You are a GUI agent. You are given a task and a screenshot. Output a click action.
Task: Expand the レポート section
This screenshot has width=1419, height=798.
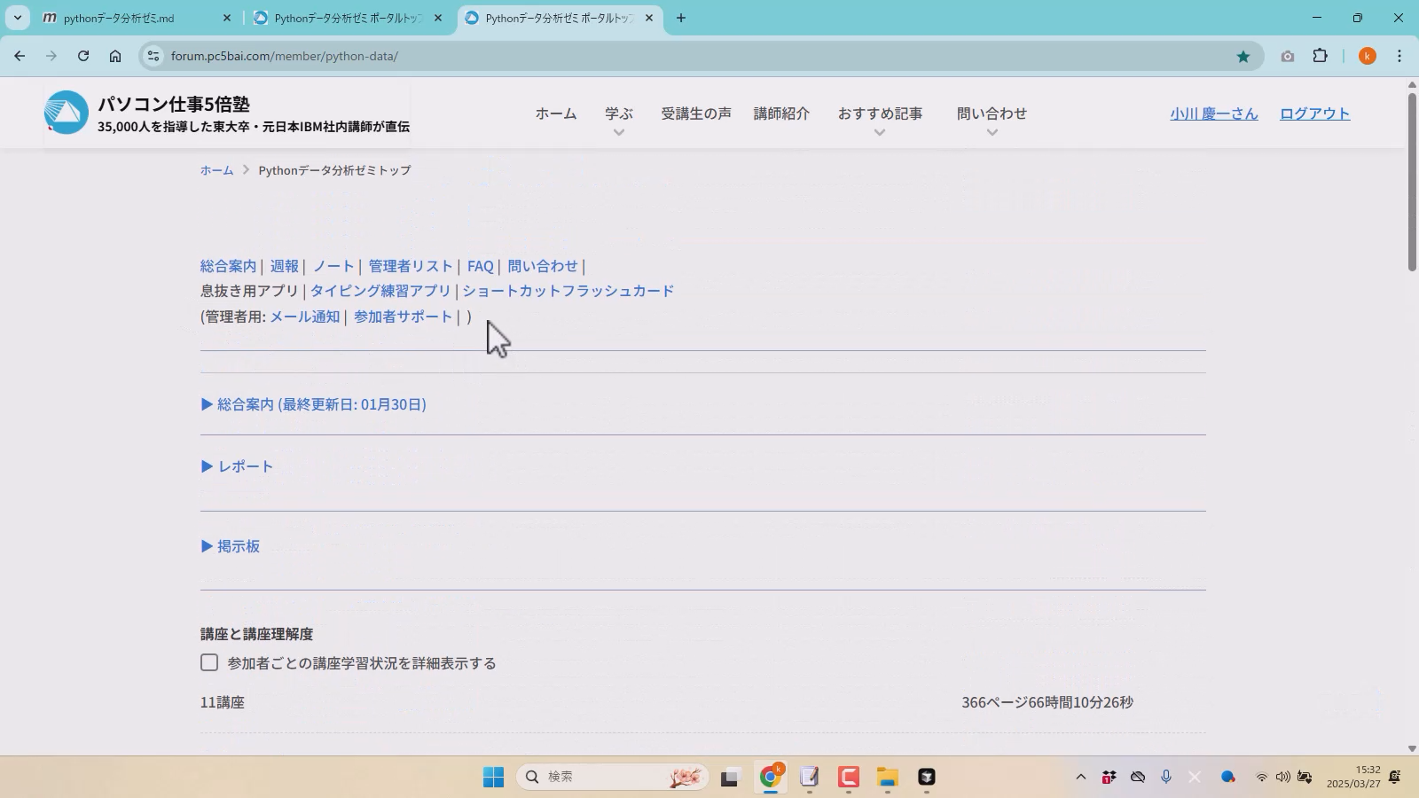pyautogui.click(x=238, y=466)
